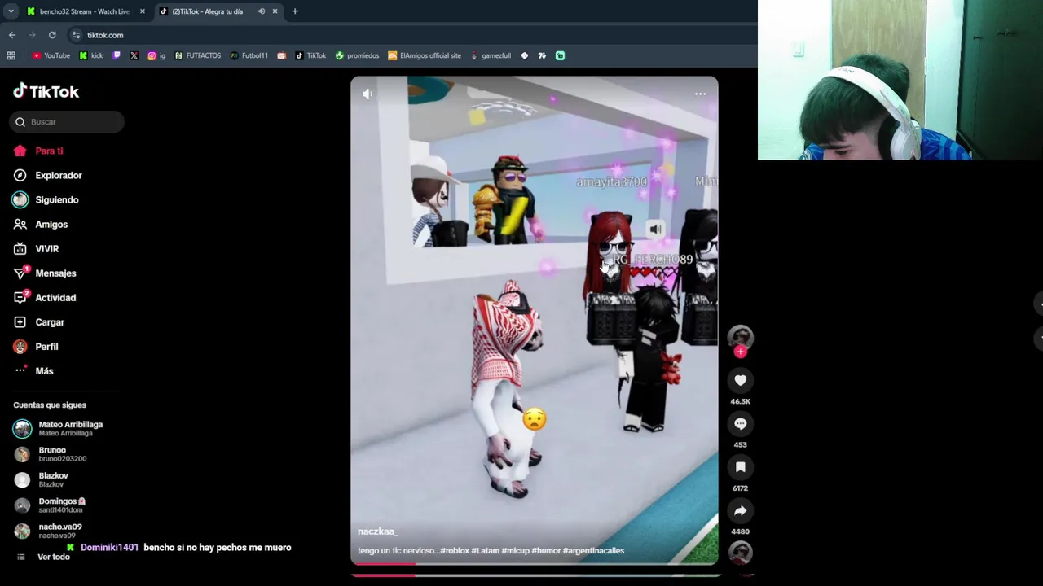Open the apps grid in bookmarks bar
This screenshot has width=1043, height=586.
(11, 55)
